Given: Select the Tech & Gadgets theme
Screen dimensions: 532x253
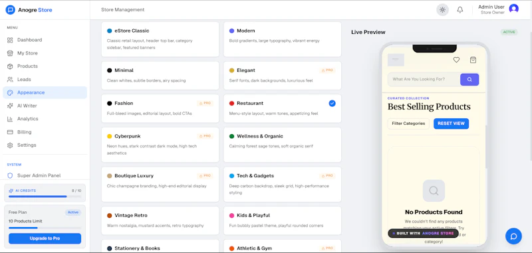Looking at the screenshot, I should click(282, 184).
